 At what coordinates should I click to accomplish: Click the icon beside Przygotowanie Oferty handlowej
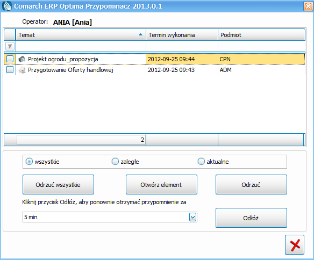pos(22,70)
